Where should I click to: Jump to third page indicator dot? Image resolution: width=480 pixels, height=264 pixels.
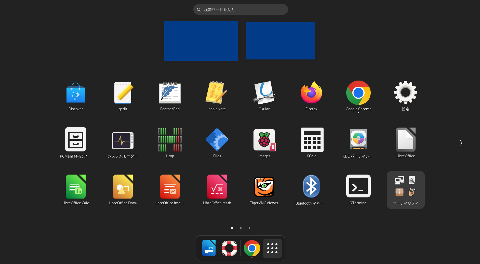click(x=249, y=228)
